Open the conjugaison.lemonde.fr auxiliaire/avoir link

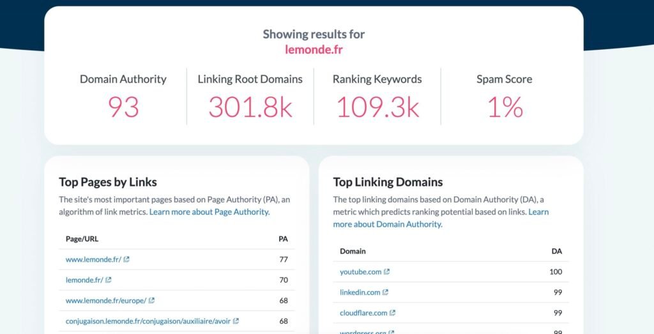pyautogui.click(x=148, y=321)
